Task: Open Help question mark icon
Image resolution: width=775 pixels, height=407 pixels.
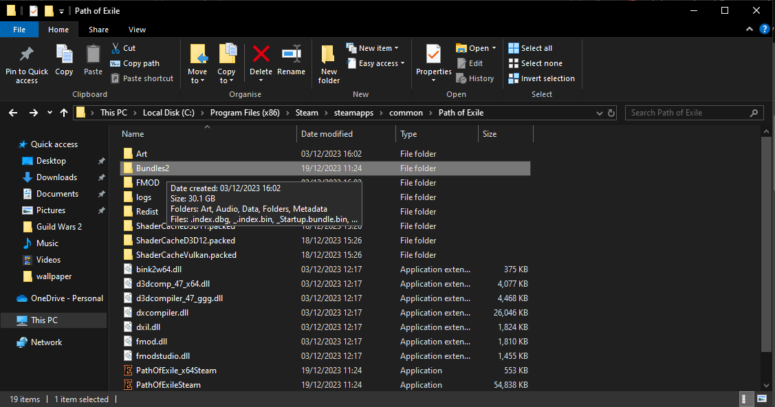Action: coord(765,29)
